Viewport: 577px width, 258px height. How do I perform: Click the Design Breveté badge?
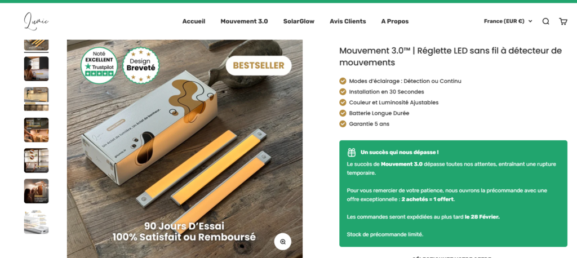[x=141, y=65]
